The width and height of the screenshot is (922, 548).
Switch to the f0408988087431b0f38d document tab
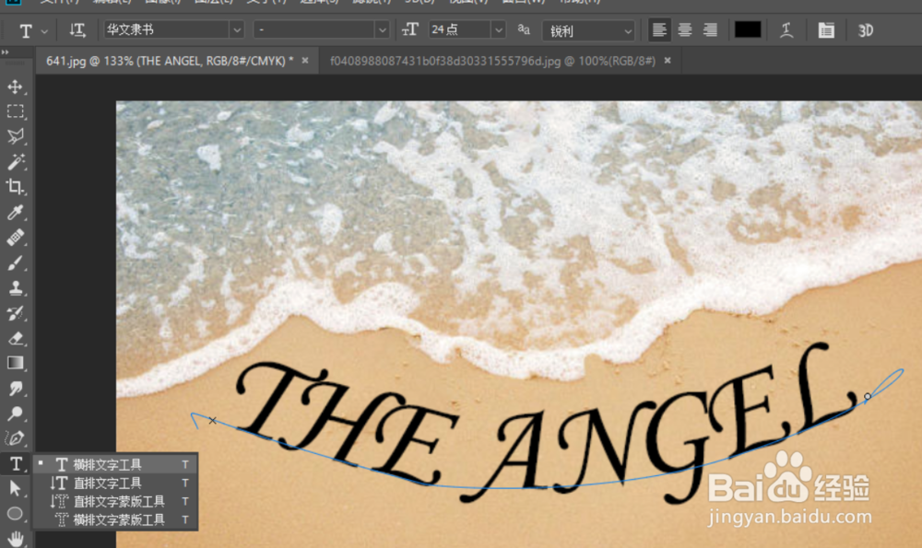[x=492, y=61]
